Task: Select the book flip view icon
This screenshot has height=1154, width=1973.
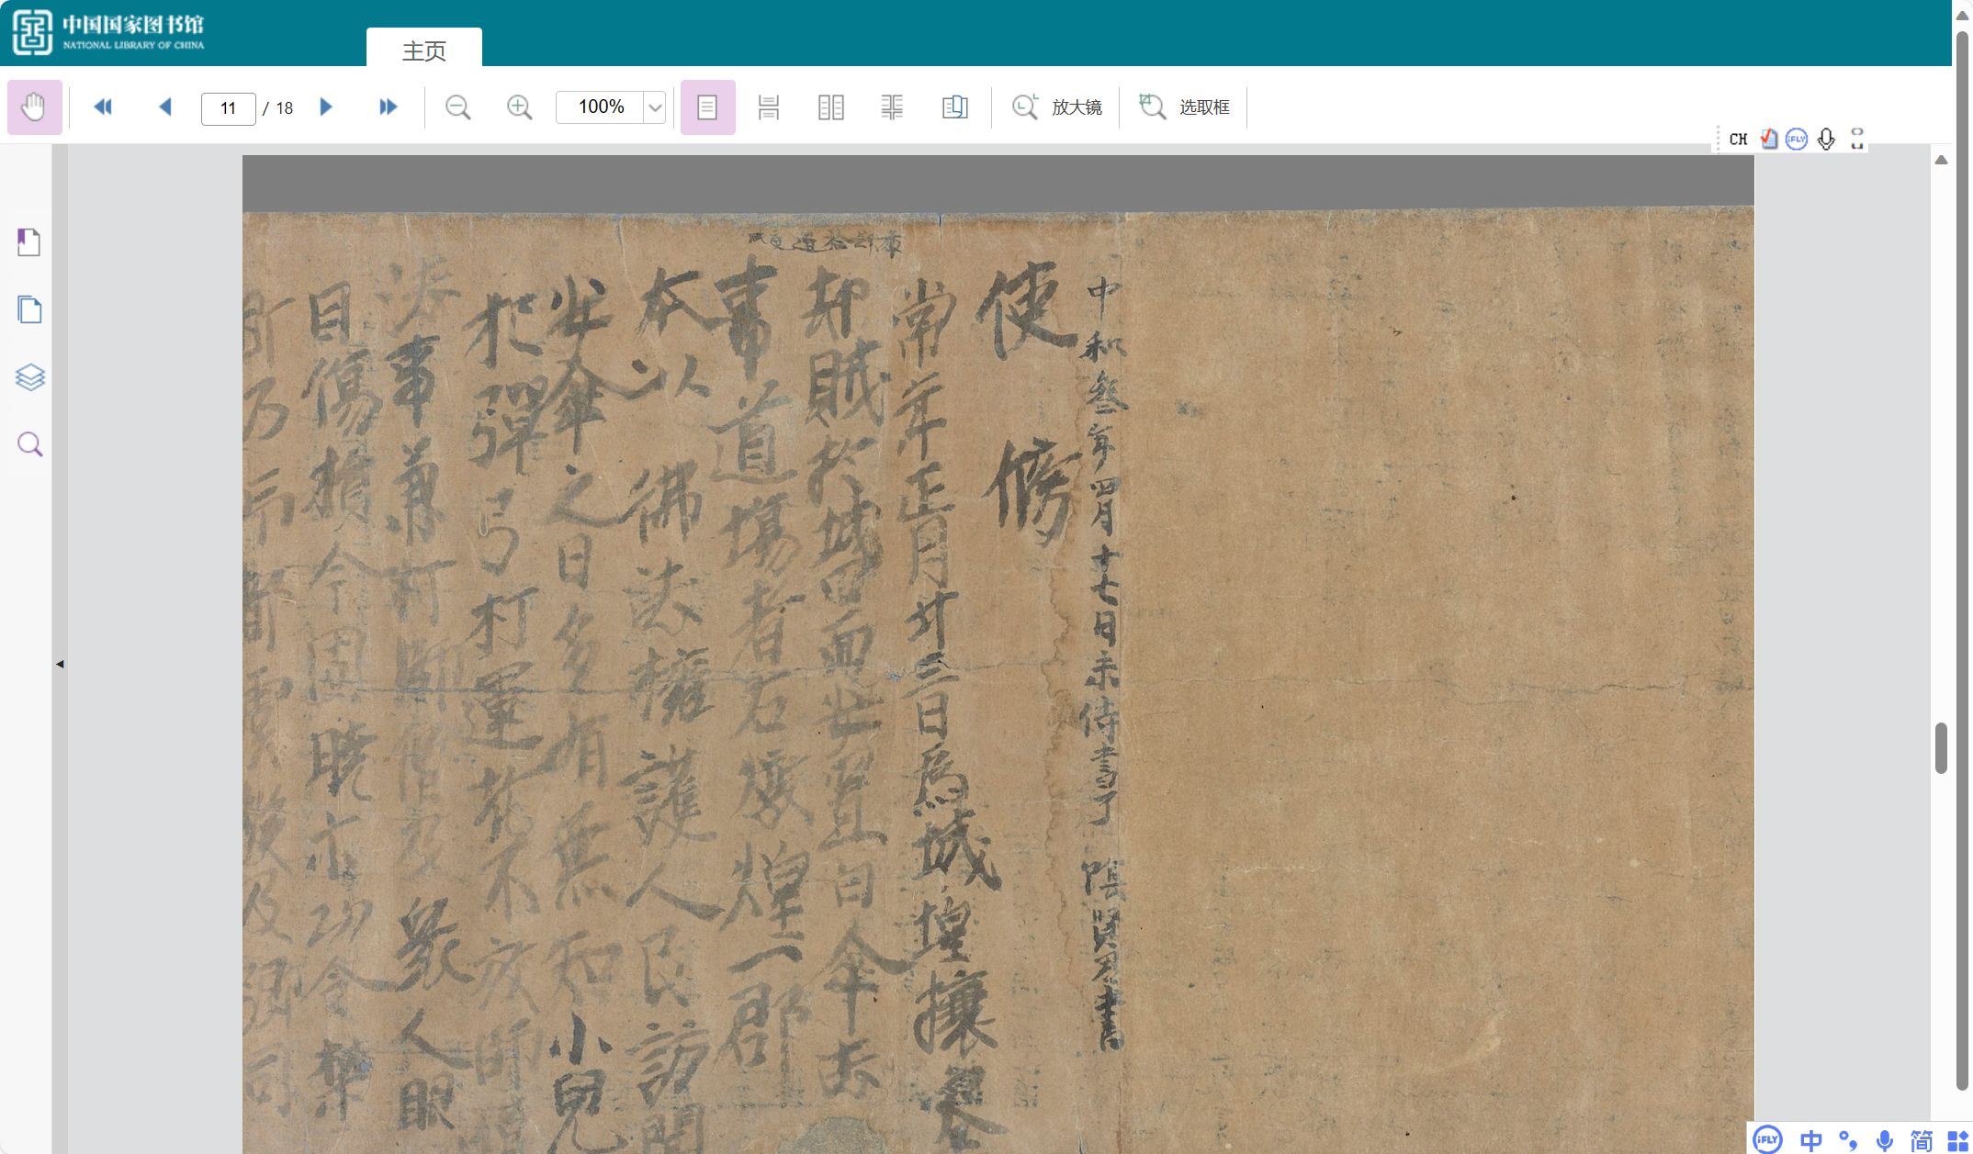Action: [x=954, y=107]
